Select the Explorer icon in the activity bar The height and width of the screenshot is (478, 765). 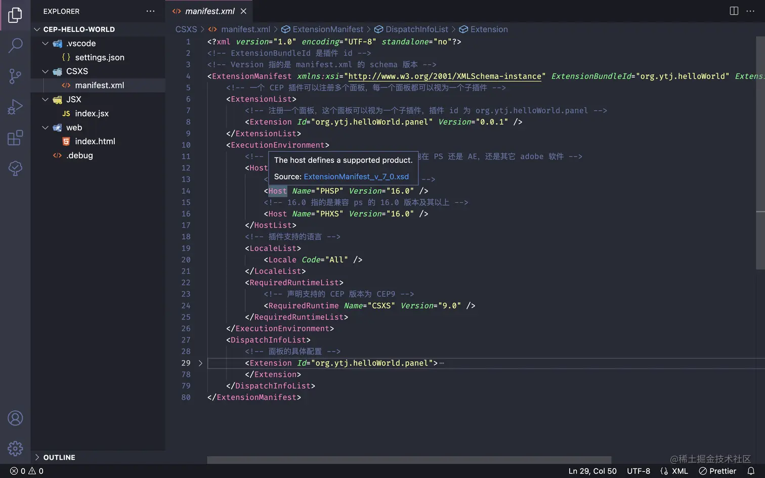point(15,15)
